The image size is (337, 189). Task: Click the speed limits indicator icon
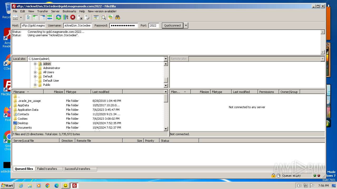pyautogui.click(x=278, y=176)
